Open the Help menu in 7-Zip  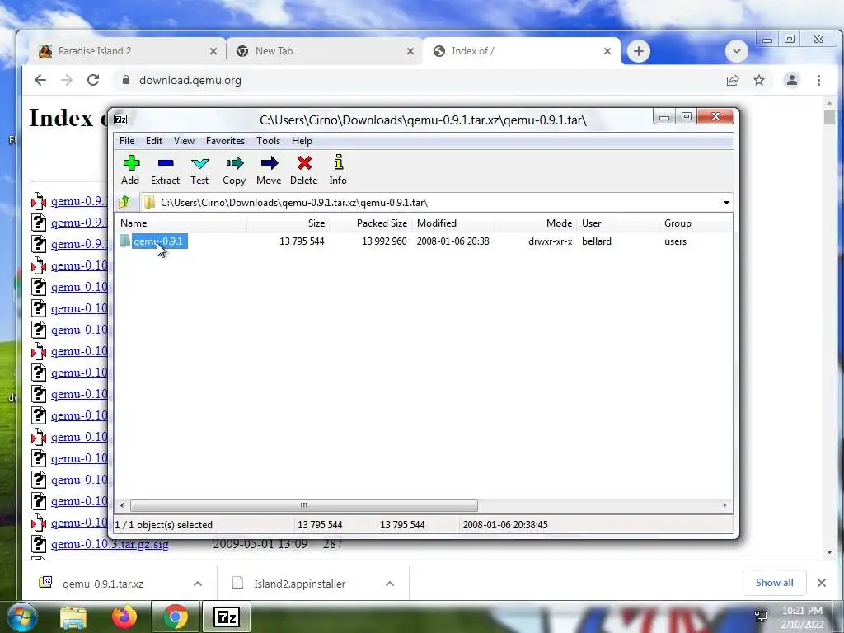pos(302,140)
